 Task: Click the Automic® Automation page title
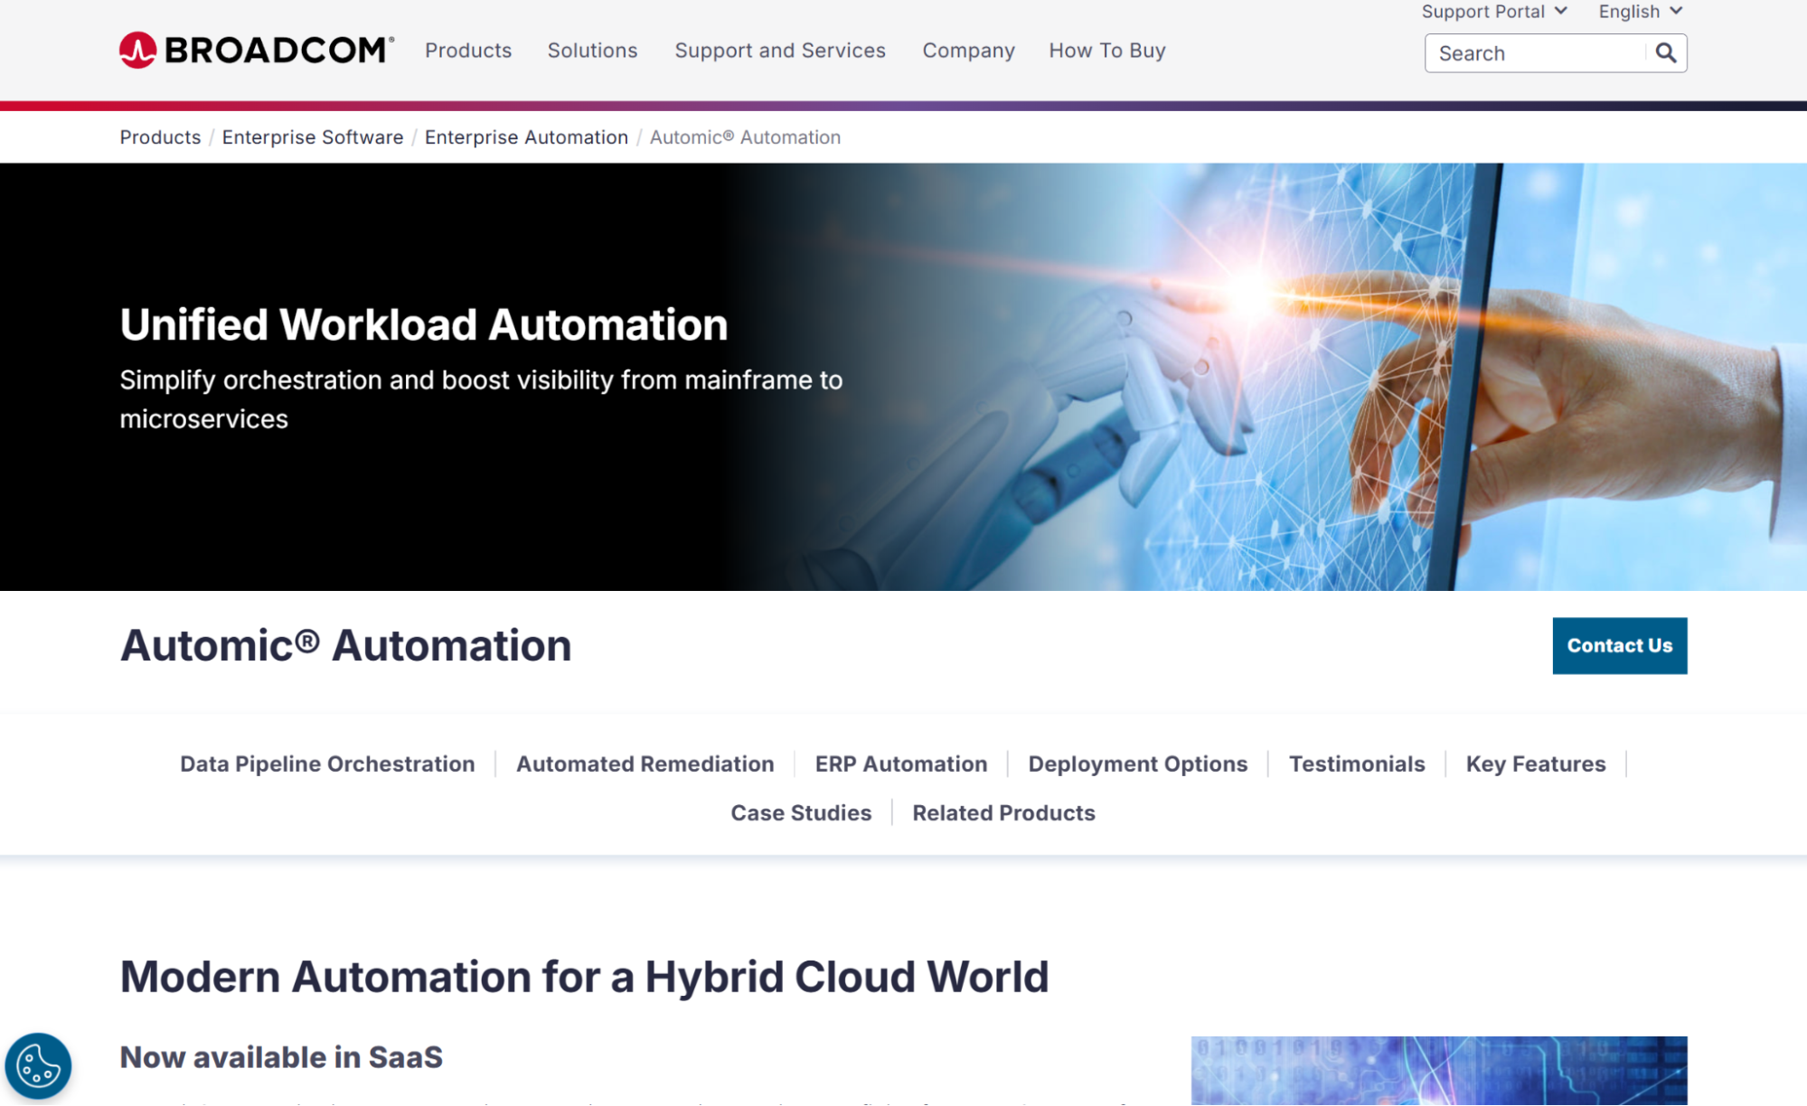[x=345, y=645]
